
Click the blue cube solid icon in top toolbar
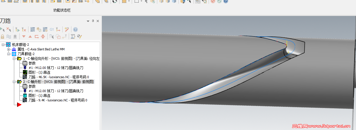pyautogui.click(x=174, y=1)
